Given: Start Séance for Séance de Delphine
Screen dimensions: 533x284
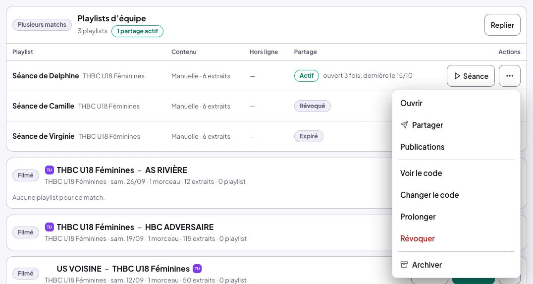Looking at the screenshot, I should point(471,76).
